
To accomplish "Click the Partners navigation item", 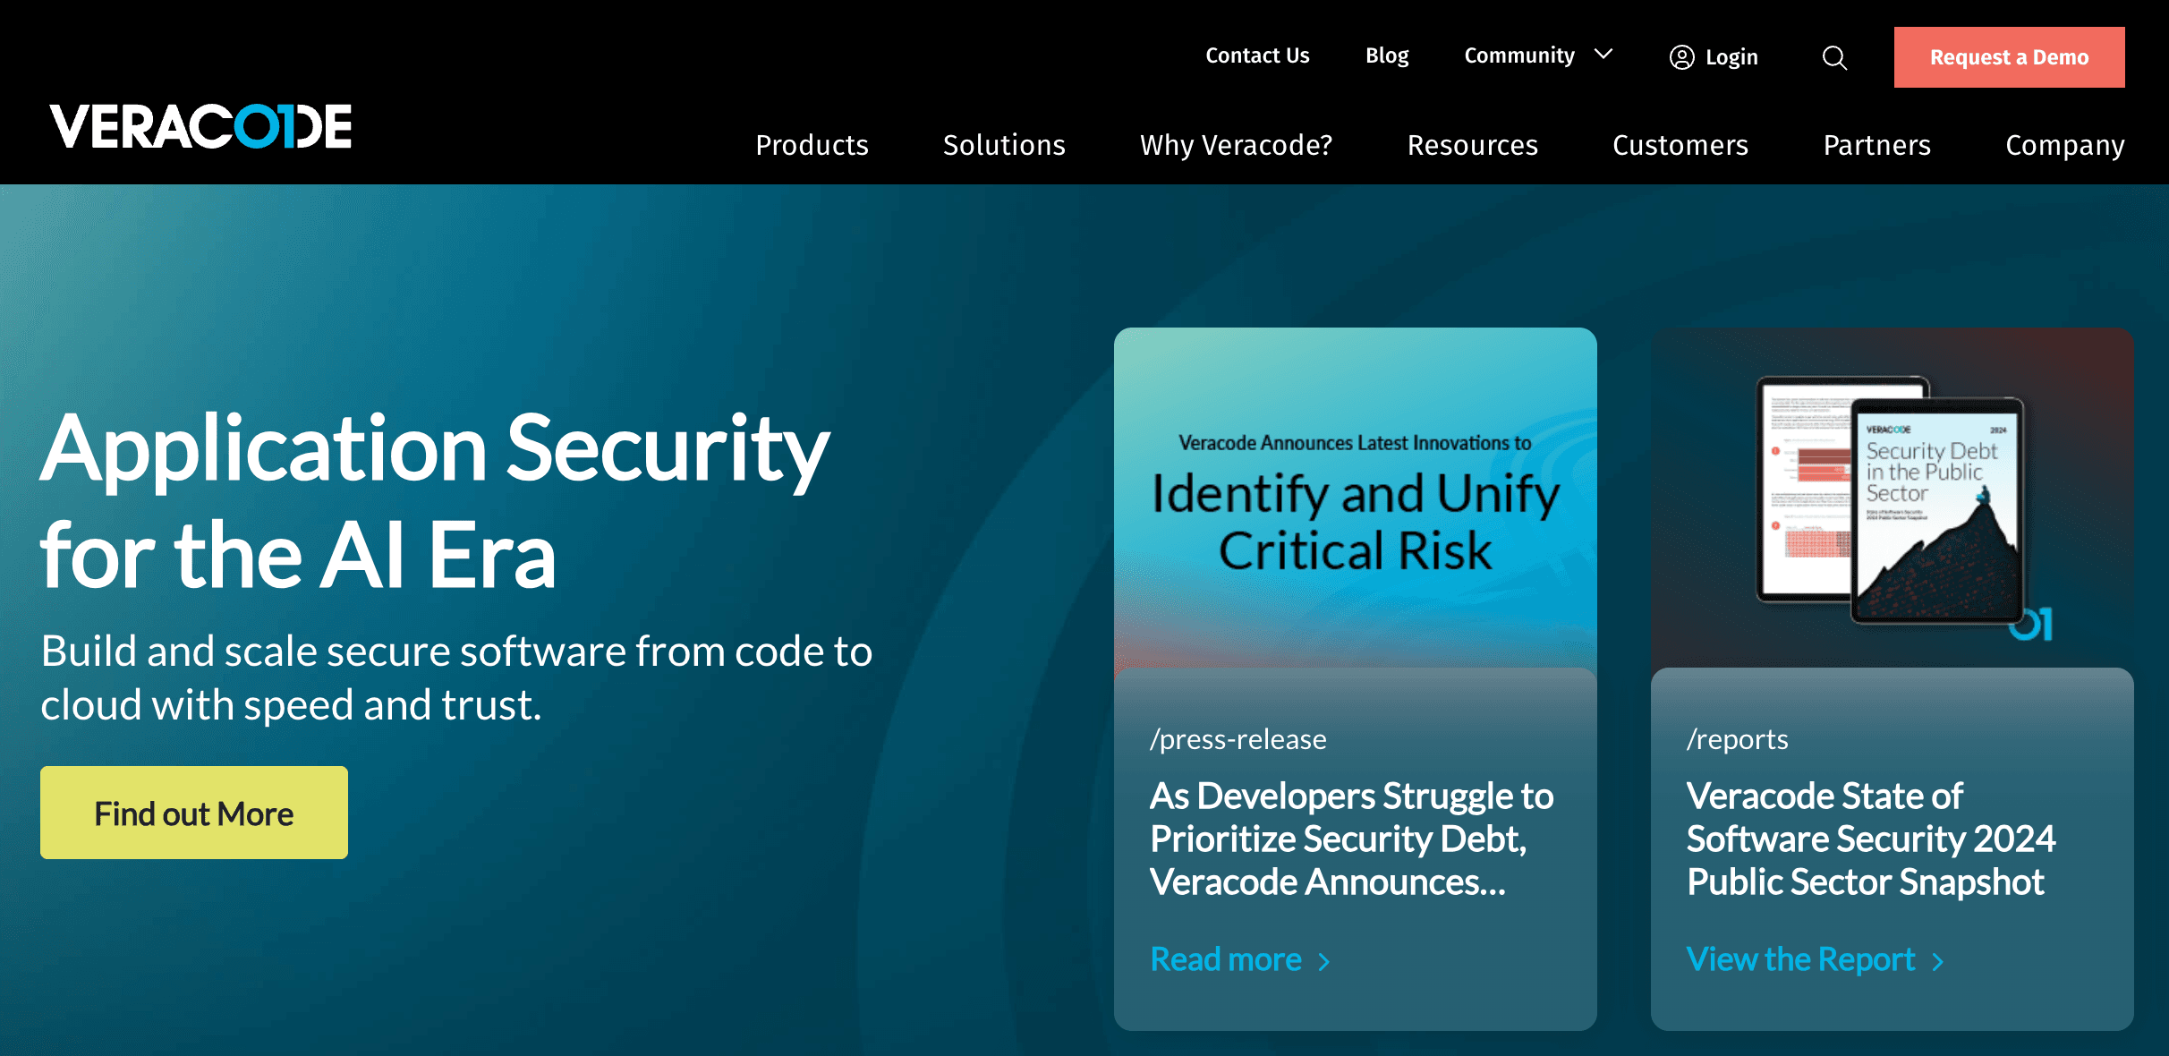I will click(1877, 144).
